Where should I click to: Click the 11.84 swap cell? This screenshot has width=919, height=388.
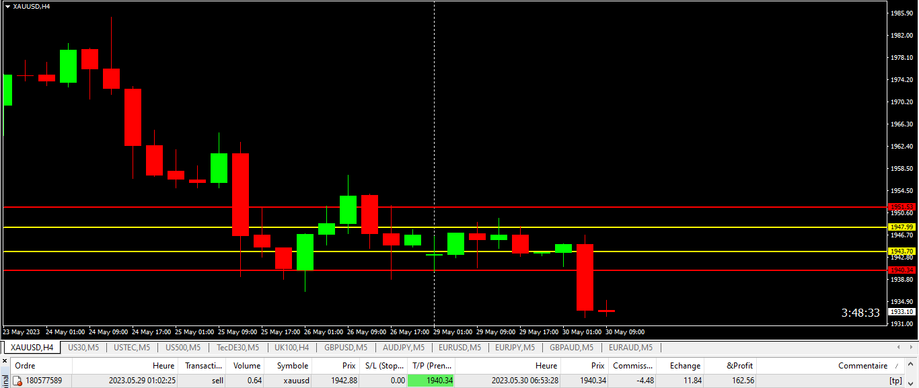(x=680, y=381)
